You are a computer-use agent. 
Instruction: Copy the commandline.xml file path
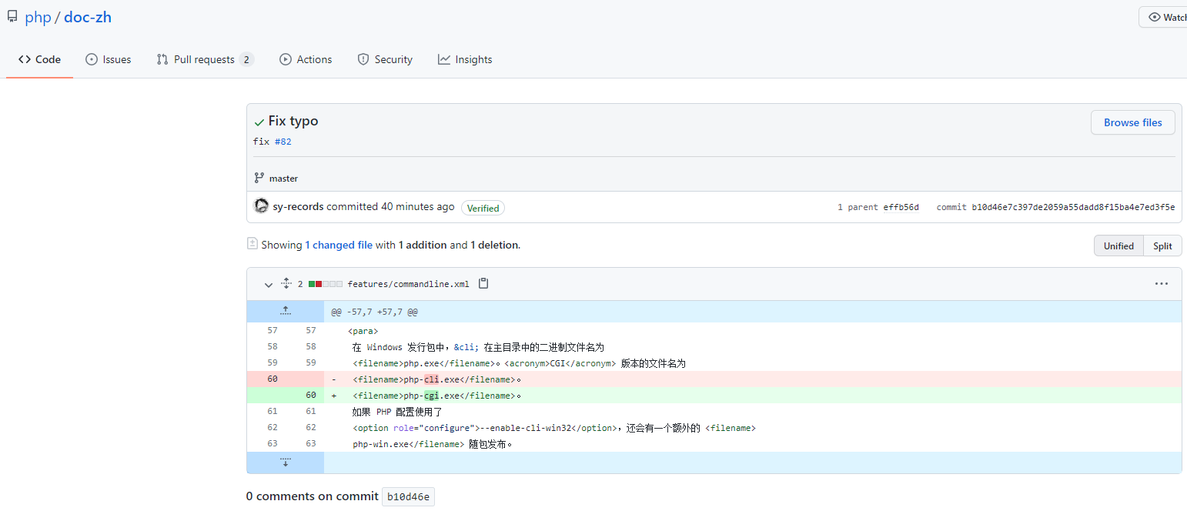coord(483,283)
